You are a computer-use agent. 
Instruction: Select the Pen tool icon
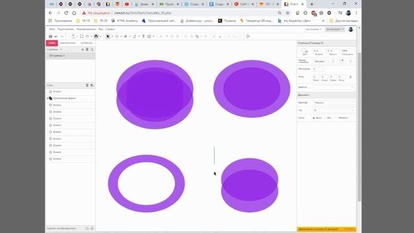[125, 36]
